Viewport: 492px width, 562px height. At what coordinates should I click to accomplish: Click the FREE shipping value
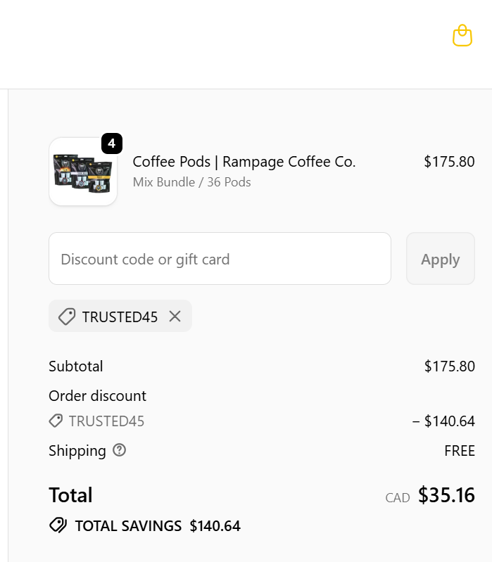coord(460,451)
